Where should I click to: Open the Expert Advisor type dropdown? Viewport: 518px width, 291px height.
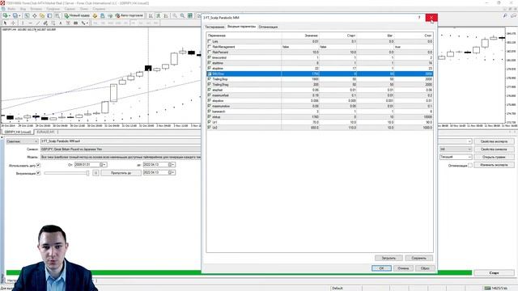coord(22,141)
